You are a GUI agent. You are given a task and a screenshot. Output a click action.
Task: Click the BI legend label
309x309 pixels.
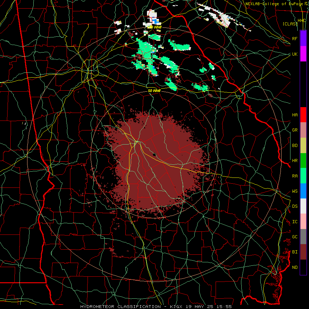click(295, 252)
